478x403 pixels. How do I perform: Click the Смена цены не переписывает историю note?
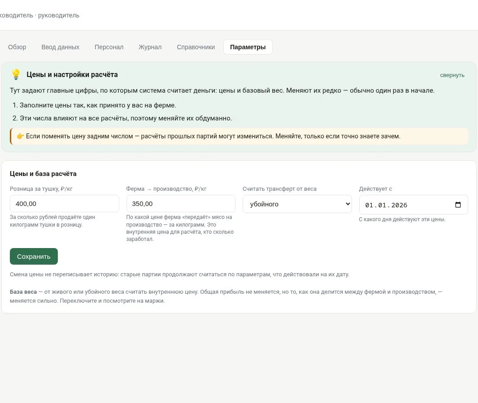pyautogui.click(x=179, y=274)
